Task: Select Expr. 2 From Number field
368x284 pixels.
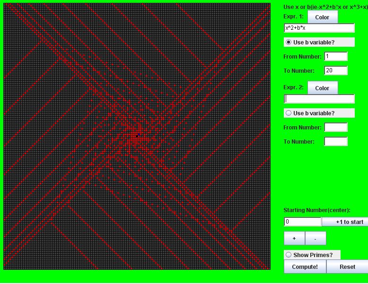Action: [336, 127]
